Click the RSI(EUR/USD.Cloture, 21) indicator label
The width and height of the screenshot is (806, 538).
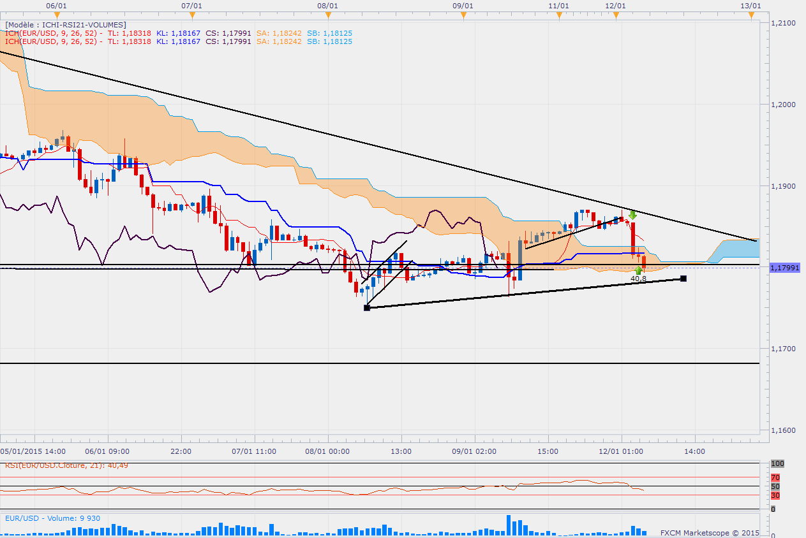[x=66, y=465]
